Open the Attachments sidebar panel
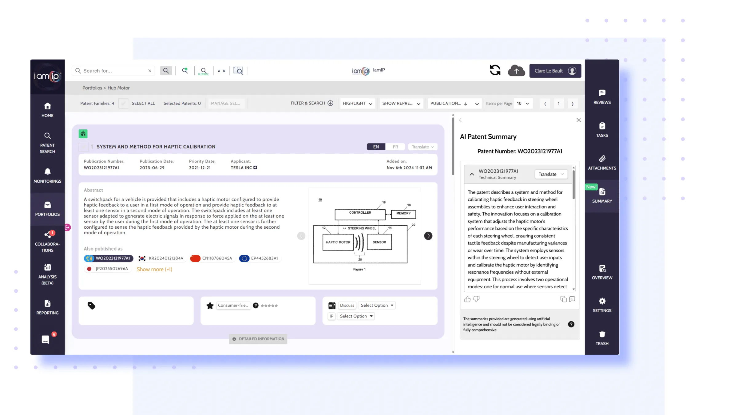 pos(602,163)
